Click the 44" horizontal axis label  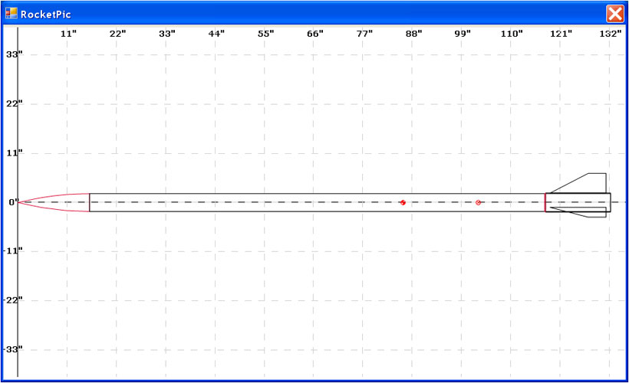(216, 34)
